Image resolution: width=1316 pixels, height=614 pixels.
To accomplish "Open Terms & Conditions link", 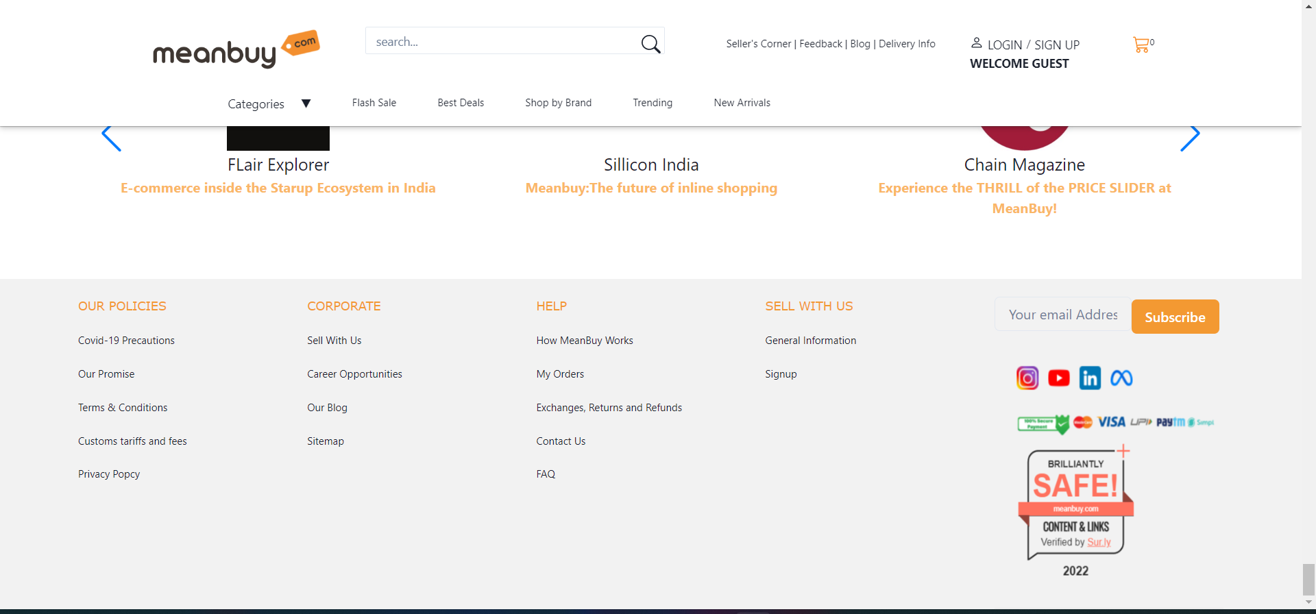I will (x=123, y=408).
